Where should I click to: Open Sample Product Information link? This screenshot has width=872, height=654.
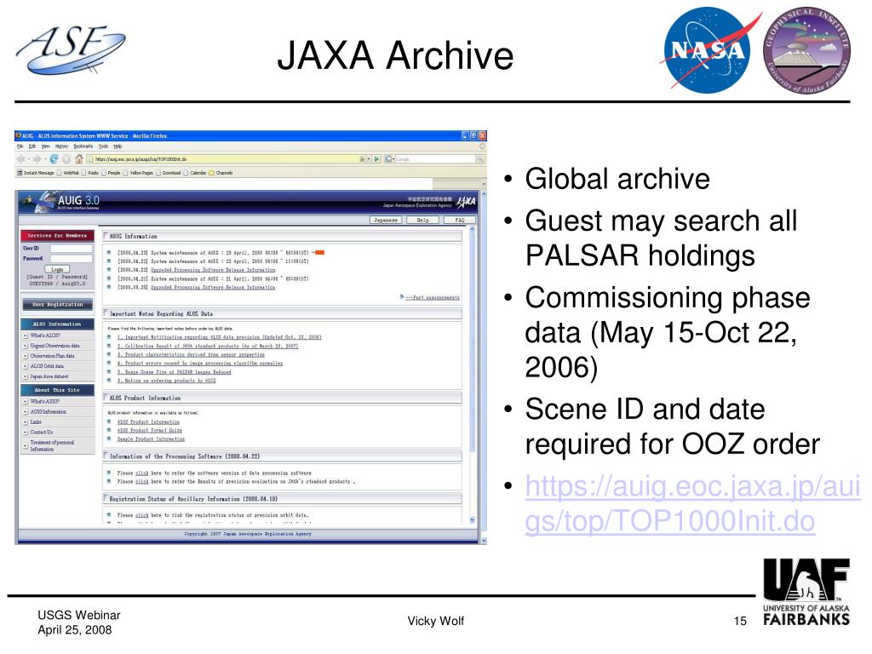[151, 439]
